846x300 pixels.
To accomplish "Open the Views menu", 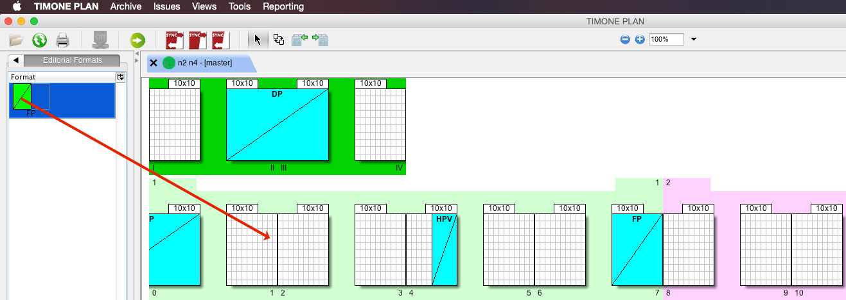I will (x=204, y=6).
